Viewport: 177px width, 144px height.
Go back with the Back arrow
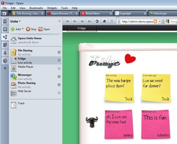coord(75,21)
